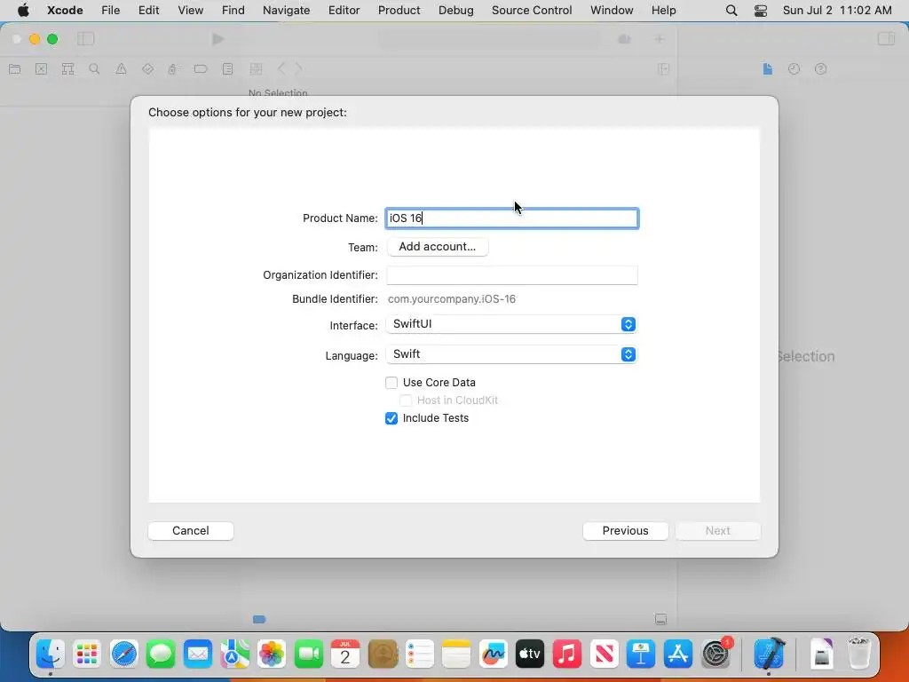Open the Issue navigator warning icon
The width and height of the screenshot is (909, 682).
(x=121, y=69)
